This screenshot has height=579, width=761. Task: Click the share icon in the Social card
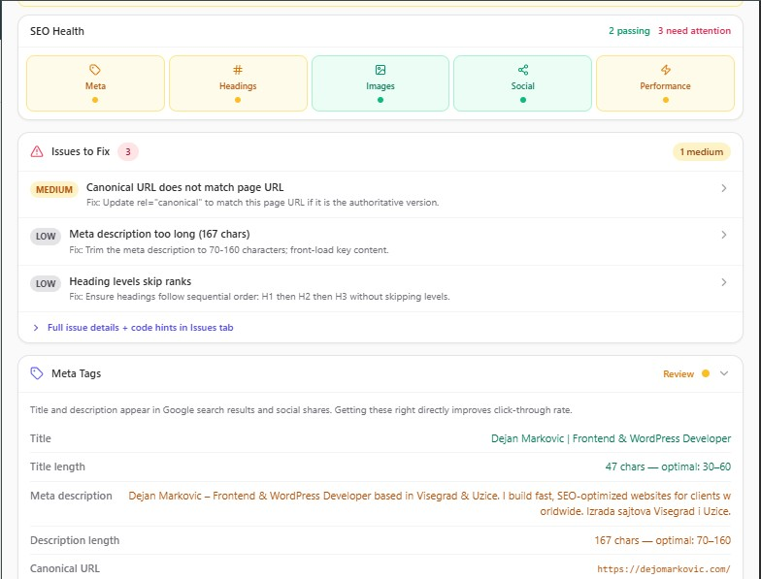[523, 70]
